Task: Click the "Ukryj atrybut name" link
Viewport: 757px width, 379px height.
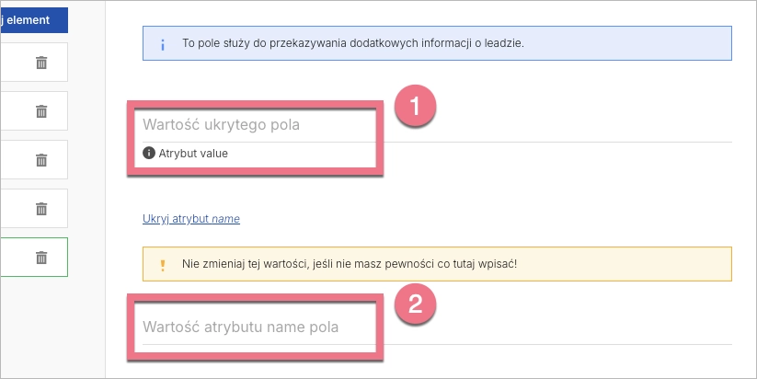Action: tap(191, 219)
